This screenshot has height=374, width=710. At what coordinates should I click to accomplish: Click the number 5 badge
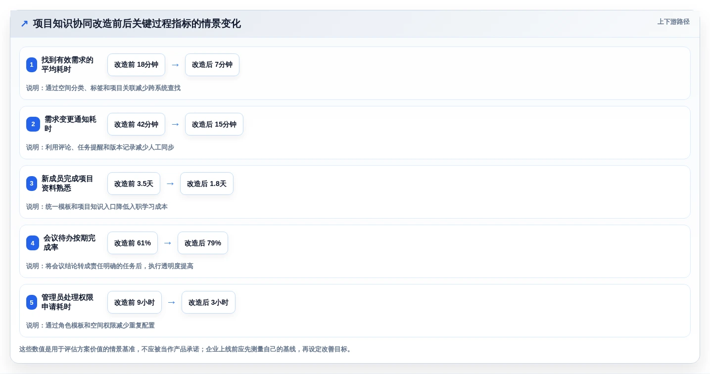pos(32,302)
